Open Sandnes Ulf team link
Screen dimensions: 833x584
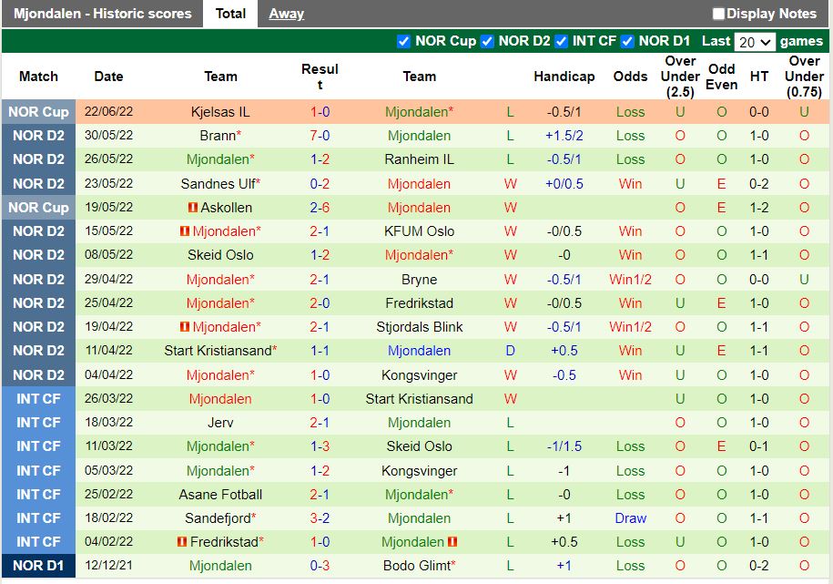click(218, 183)
